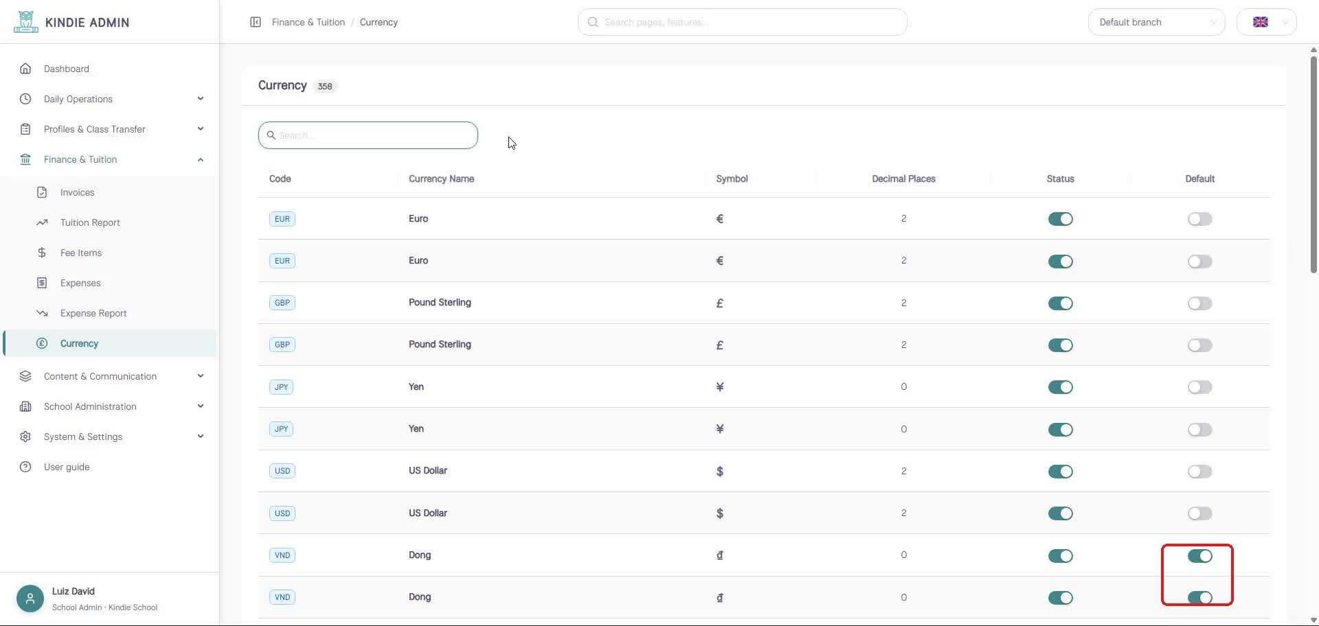Enable Default for first Yen row
Image resolution: width=1319 pixels, height=626 pixels.
click(x=1199, y=387)
